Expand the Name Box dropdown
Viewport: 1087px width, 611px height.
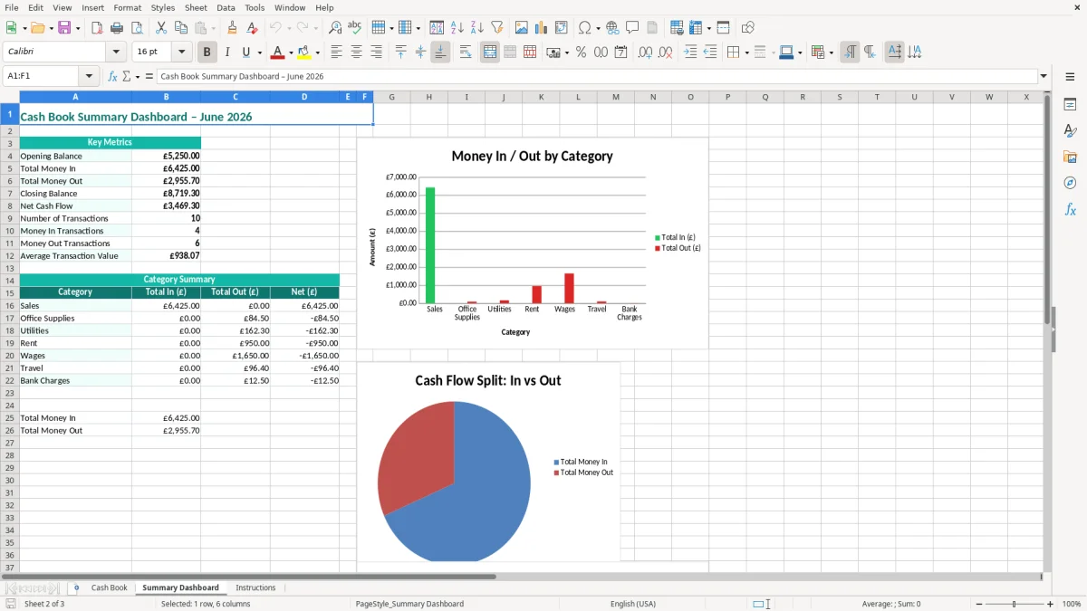(x=89, y=77)
